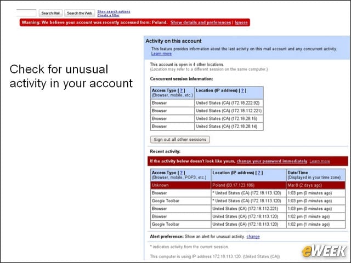The image size is (351, 263).
Task: Change the alert preference setting
Action: coord(253,237)
